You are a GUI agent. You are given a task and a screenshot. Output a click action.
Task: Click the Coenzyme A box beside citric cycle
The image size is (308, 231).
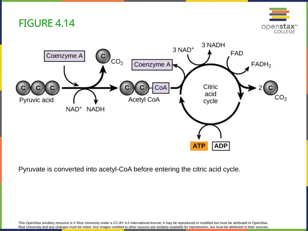[x=152, y=65]
